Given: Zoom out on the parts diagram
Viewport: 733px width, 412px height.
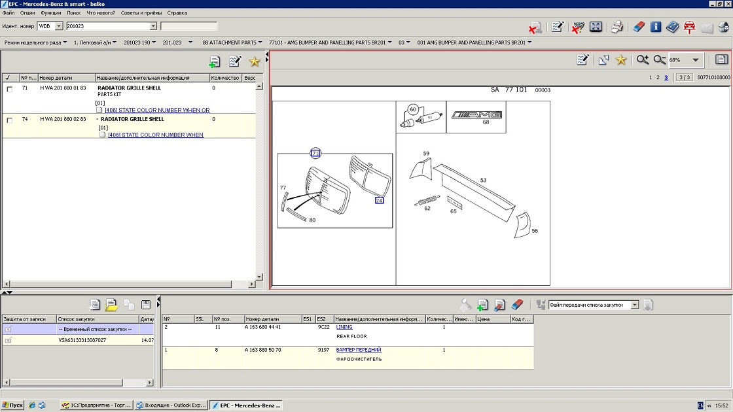Looking at the screenshot, I should 660,60.
